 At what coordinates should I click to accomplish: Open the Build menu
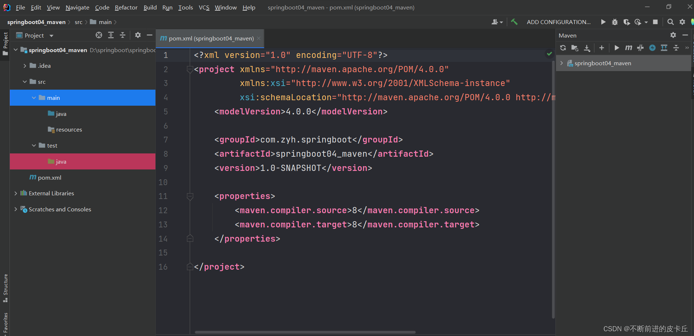pyautogui.click(x=150, y=7)
